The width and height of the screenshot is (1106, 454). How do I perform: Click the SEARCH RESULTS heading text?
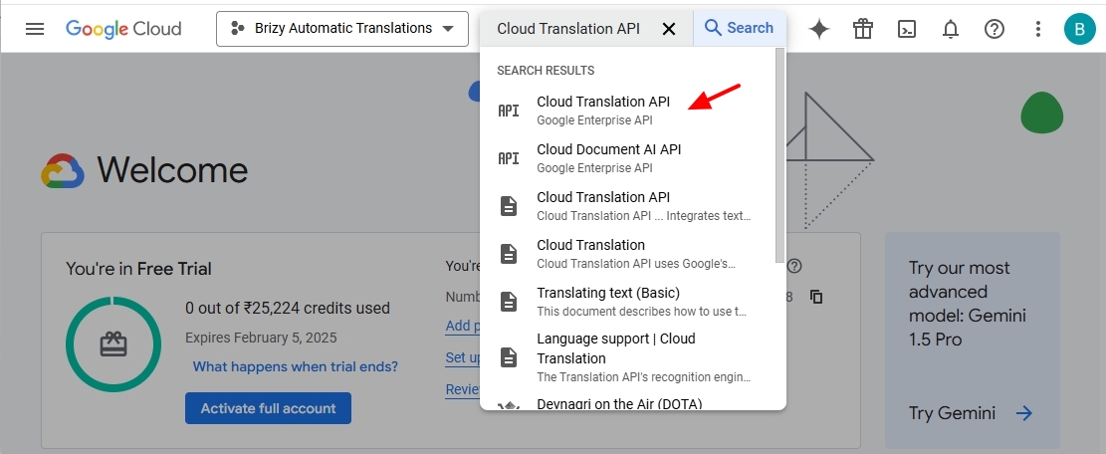(546, 71)
